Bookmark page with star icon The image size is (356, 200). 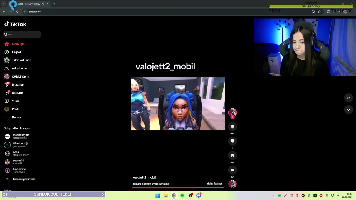tap(319, 12)
